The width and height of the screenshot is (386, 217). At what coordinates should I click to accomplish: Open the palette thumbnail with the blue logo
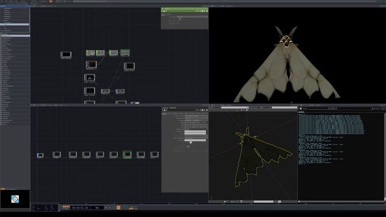point(15,199)
